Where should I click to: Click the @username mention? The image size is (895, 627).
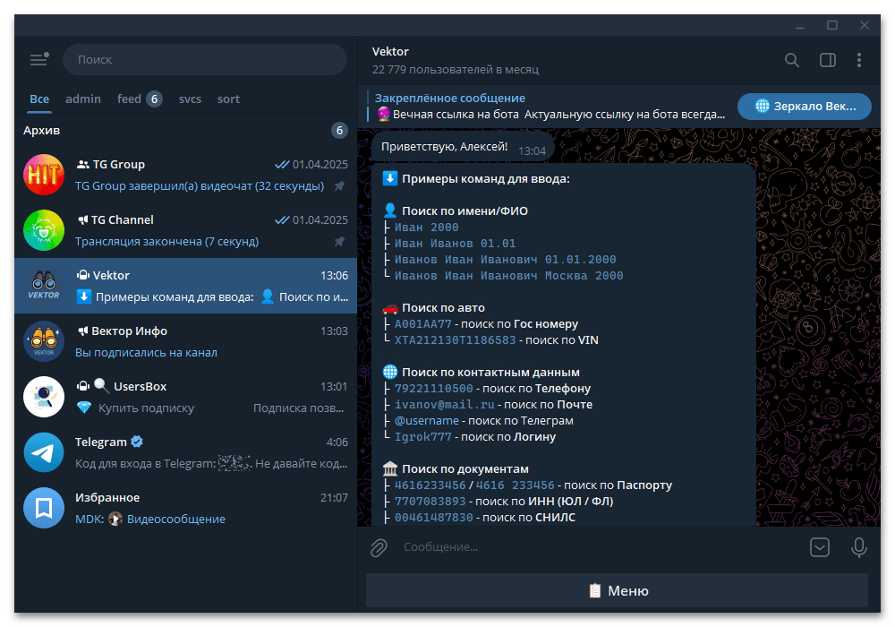pos(426,420)
